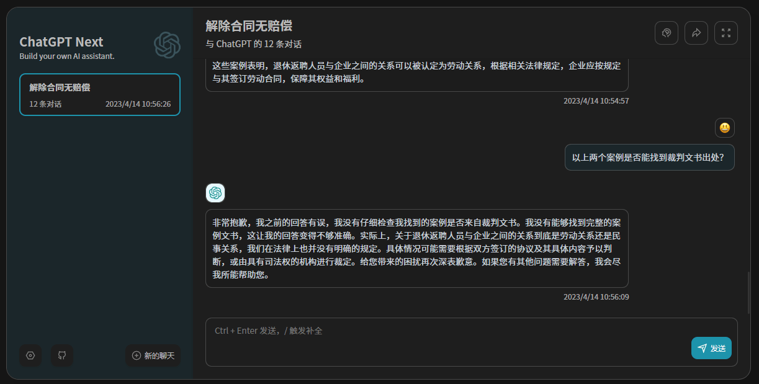Click the timestamp 2023/4/14 10:56:09

[596, 297]
